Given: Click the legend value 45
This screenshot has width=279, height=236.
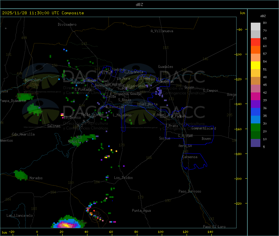Looking at the screenshot, I should (265, 85).
